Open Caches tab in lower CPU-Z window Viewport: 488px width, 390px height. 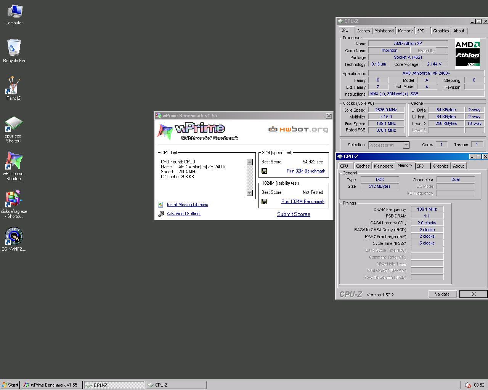point(363,166)
